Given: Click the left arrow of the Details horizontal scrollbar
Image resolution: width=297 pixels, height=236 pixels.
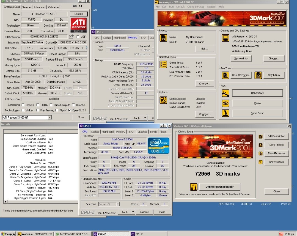Looking at the screenshot, I should tap(5, 202).
